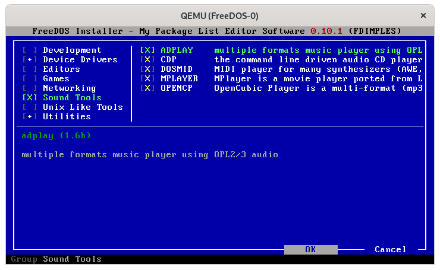Select the Networking group
440x270 pixels.
pyautogui.click(x=69, y=88)
